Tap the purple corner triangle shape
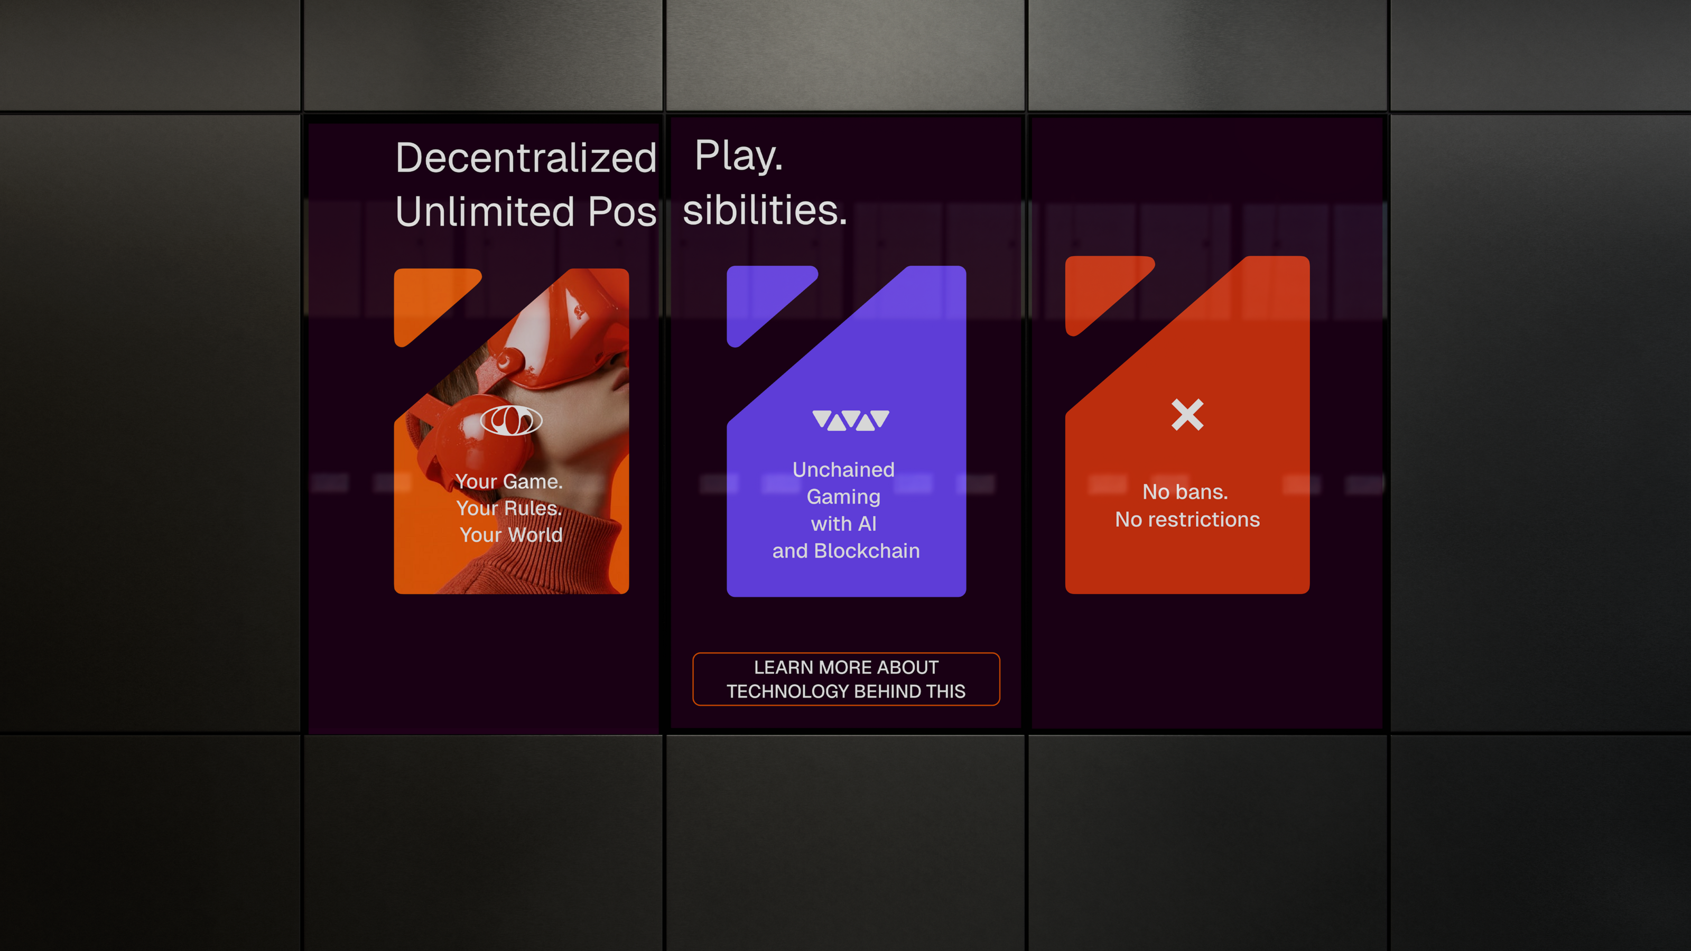The height and width of the screenshot is (951, 1691). point(770,304)
